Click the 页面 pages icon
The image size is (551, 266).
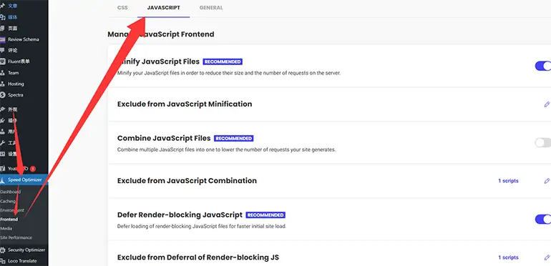(x=3, y=29)
